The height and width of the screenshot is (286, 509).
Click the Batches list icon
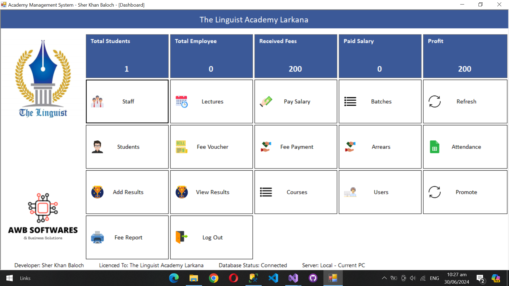tap(350, 101)
